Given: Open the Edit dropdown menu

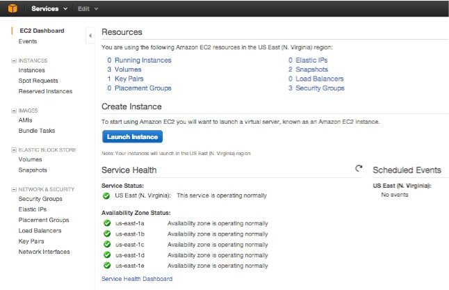Looking at the screenshot, I should click(88, 9).
